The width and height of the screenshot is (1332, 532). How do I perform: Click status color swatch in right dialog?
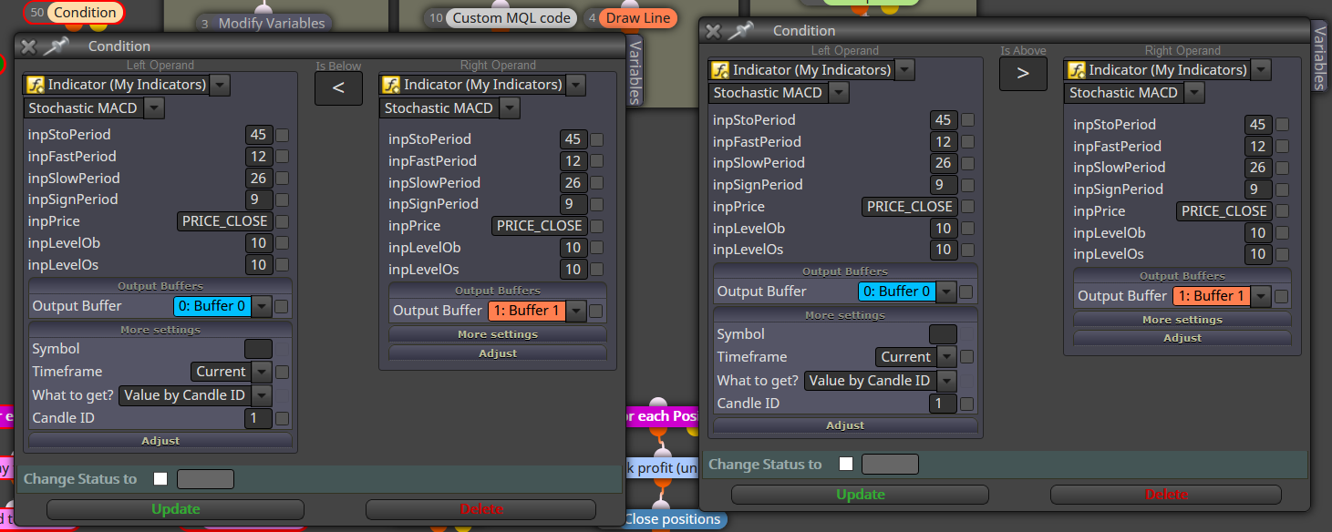(x=890, y=464)
